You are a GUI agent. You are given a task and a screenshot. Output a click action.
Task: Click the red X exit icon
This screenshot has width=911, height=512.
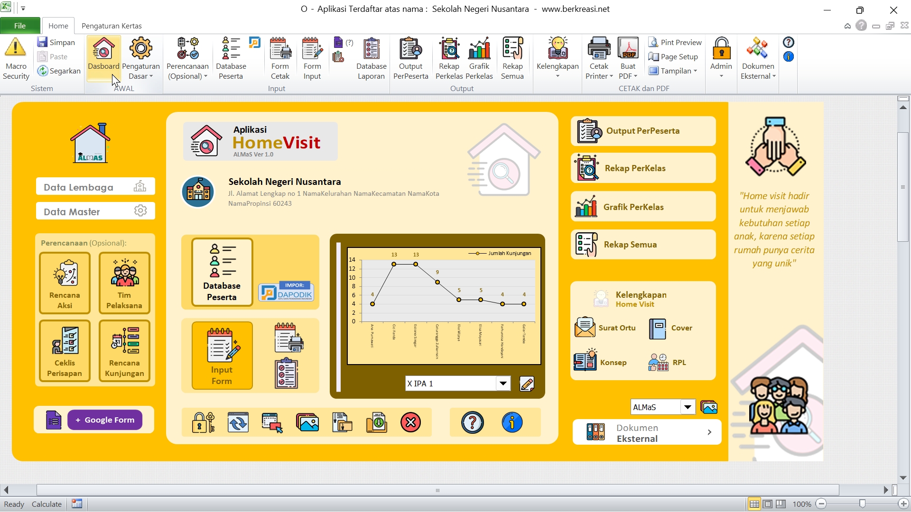coord(410,422)
